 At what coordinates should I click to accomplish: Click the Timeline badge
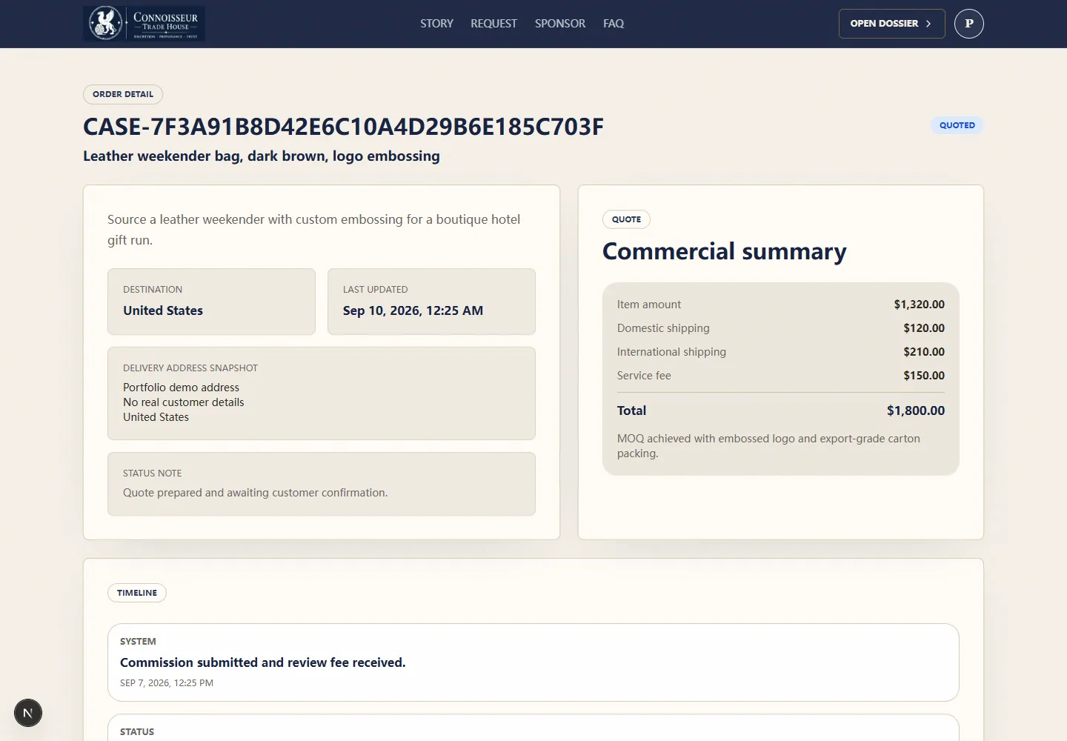(x=137, y=593)
